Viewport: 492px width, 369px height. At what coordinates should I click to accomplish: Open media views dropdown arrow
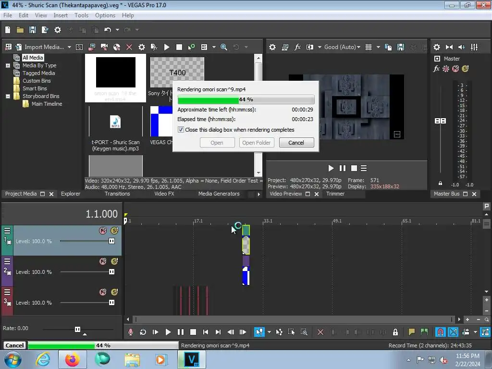(214, 47)
